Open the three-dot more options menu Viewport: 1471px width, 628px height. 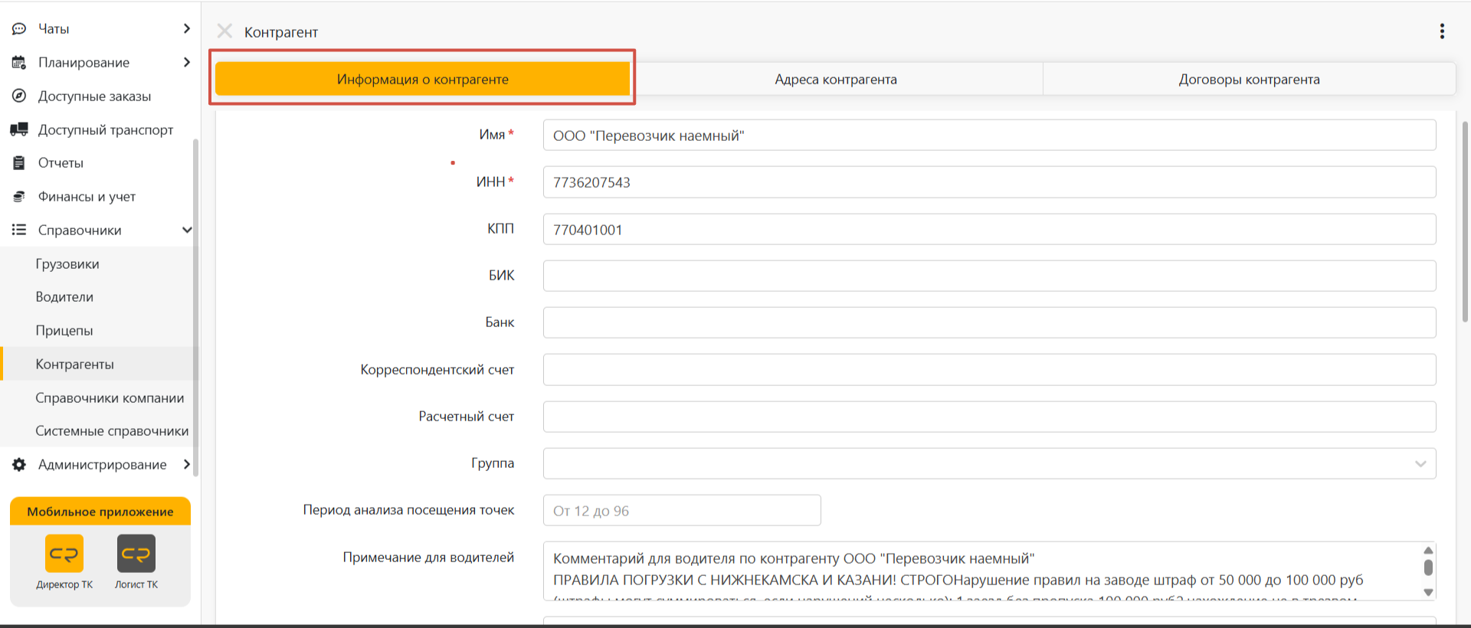[1442, 31]
